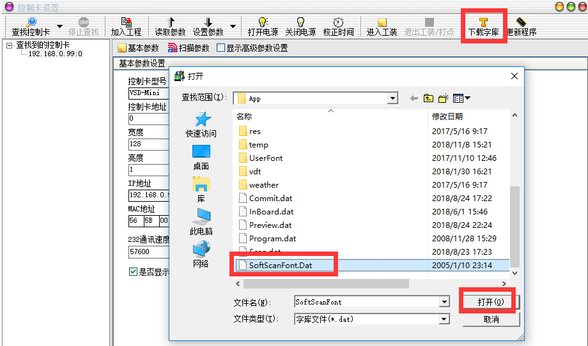Click the 打开电源 lightbulb icon
588x346 pixels.
click(x=263, y=22)
